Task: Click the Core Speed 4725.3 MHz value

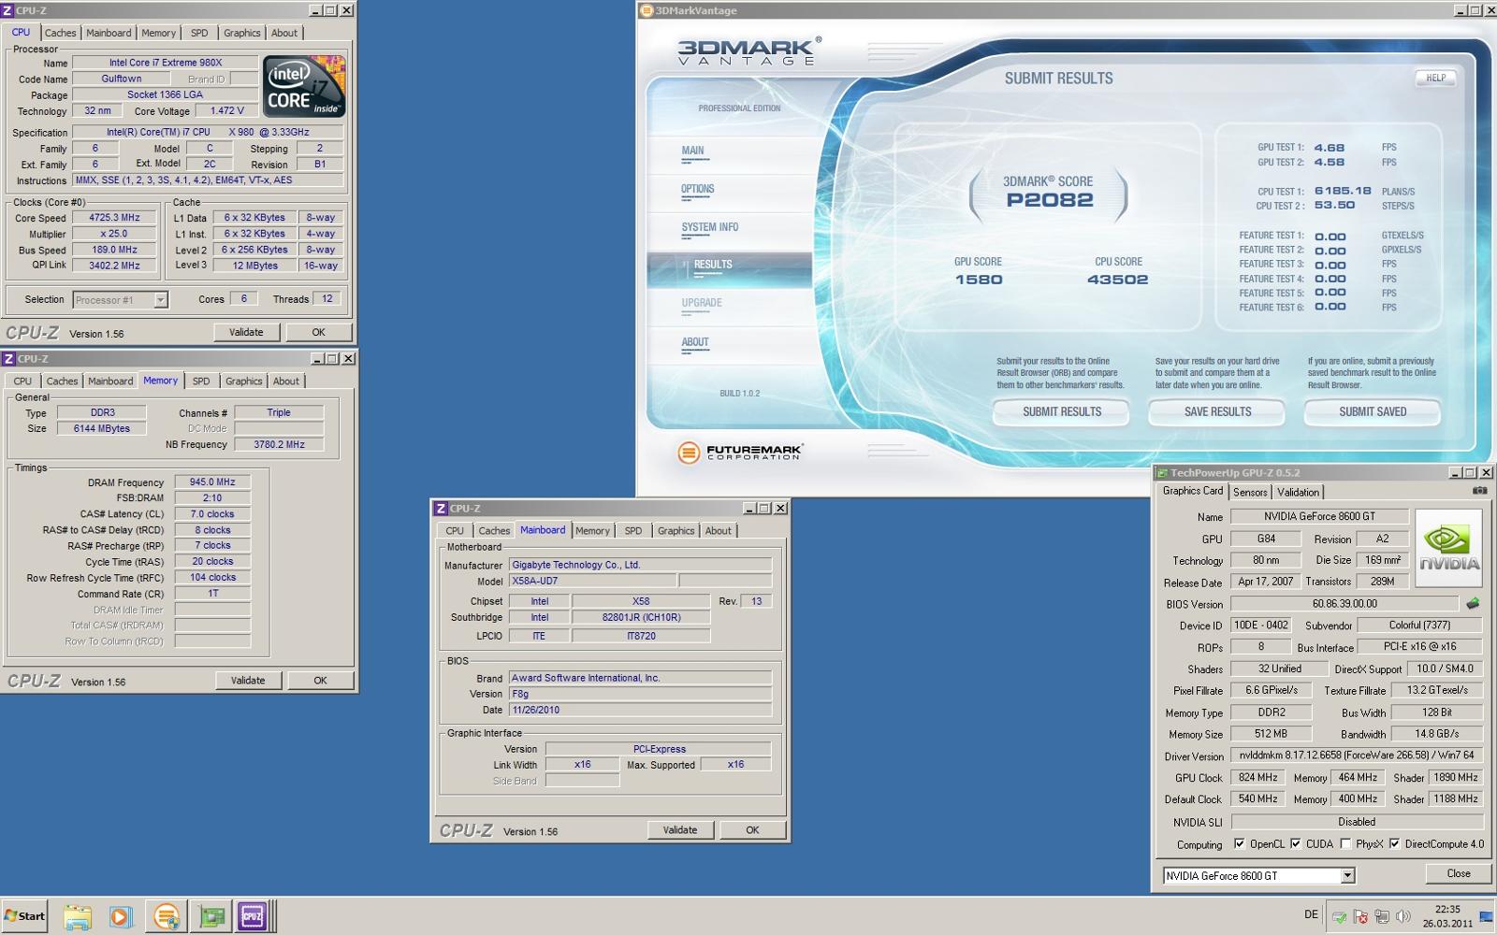Action: click(114, 218)
